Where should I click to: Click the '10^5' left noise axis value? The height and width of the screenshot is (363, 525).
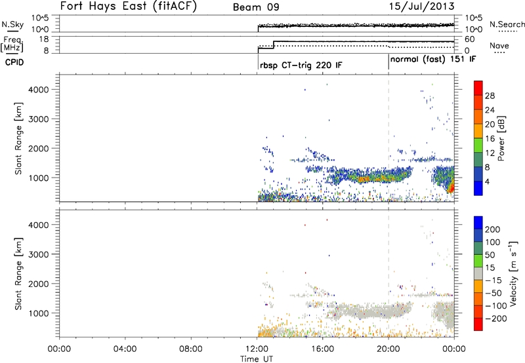(40, 18)
